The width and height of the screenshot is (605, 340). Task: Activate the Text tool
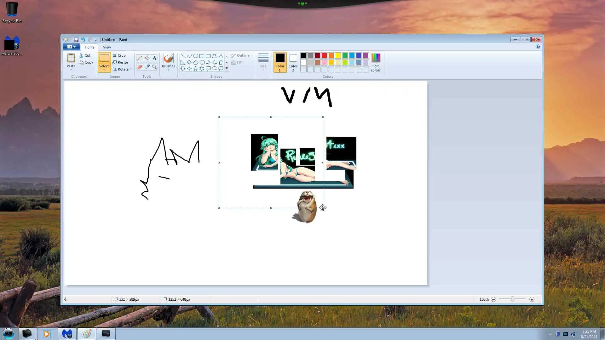(x=154, y=58)
